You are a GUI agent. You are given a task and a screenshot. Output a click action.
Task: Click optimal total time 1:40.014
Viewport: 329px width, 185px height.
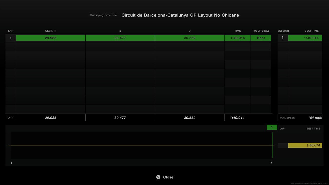coord(237,118)
